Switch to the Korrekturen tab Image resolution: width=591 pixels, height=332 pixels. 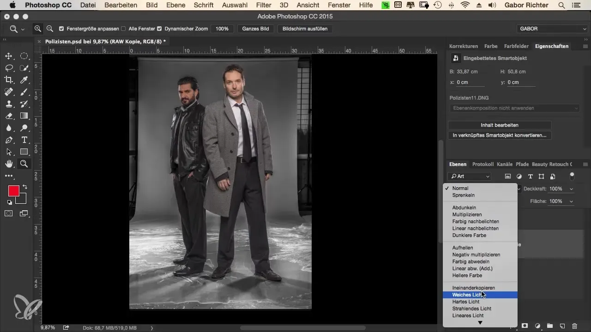tap(464, 46)
